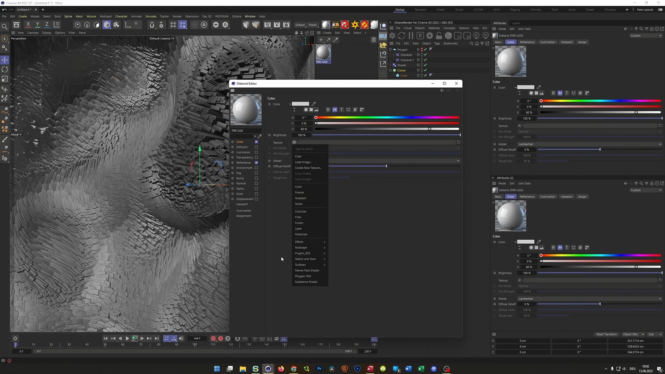Expand the Effects submenu

tap(310, 242)
